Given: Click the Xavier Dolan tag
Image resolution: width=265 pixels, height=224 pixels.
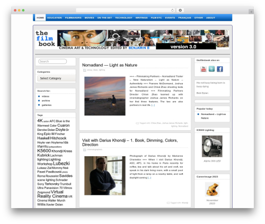Looking at the screenshot, I should tap(55, 204).
